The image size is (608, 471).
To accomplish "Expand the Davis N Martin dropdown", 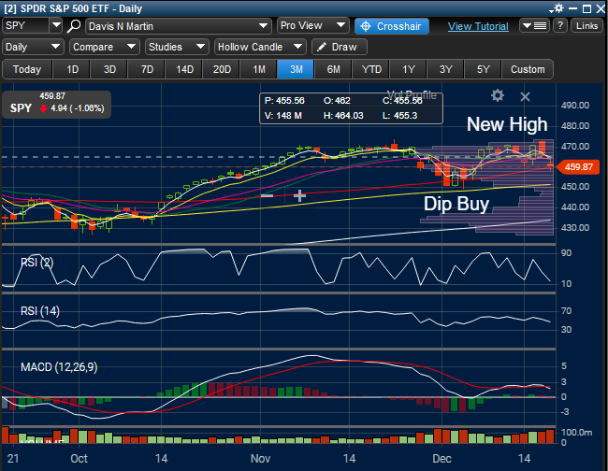I will [179, 26].
